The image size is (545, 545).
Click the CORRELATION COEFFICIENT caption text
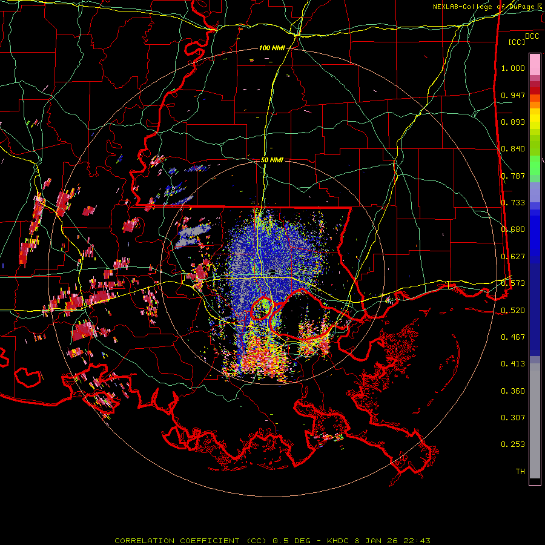pos(177,541)
